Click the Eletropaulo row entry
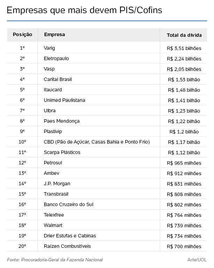 (x=56, y=58)
